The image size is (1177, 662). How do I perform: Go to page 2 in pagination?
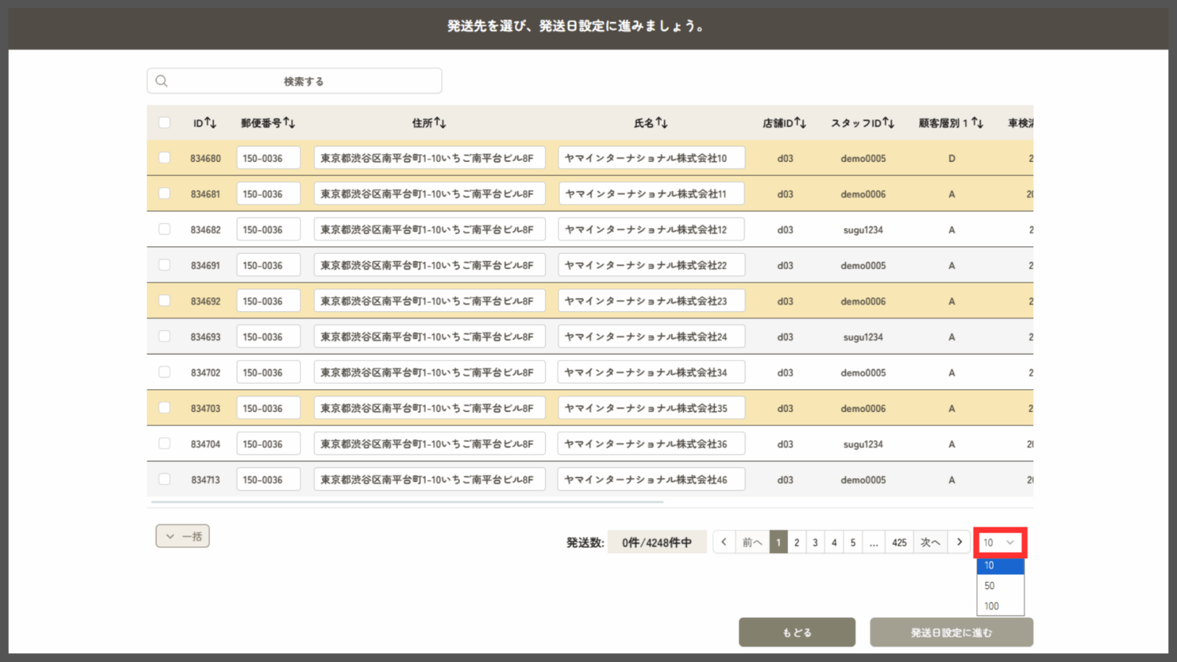797,543
